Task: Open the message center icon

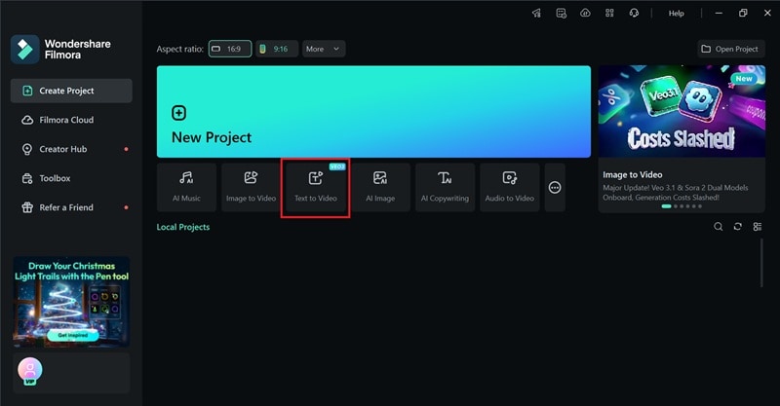Action: [x=562, y=14]
